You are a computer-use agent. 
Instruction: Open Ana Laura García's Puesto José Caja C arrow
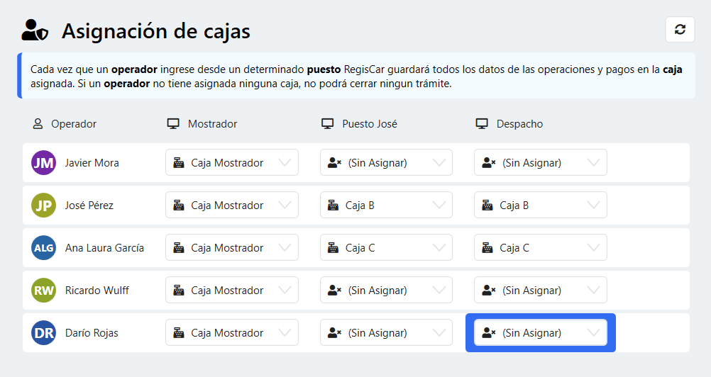(x=439, y=247)
